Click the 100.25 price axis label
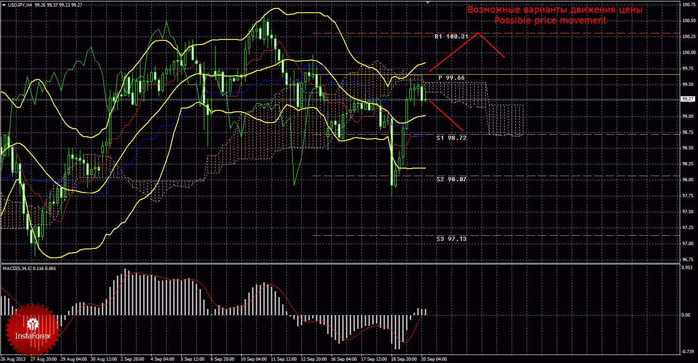Viewport: 698px width, 363px height. tap(689, 37)
